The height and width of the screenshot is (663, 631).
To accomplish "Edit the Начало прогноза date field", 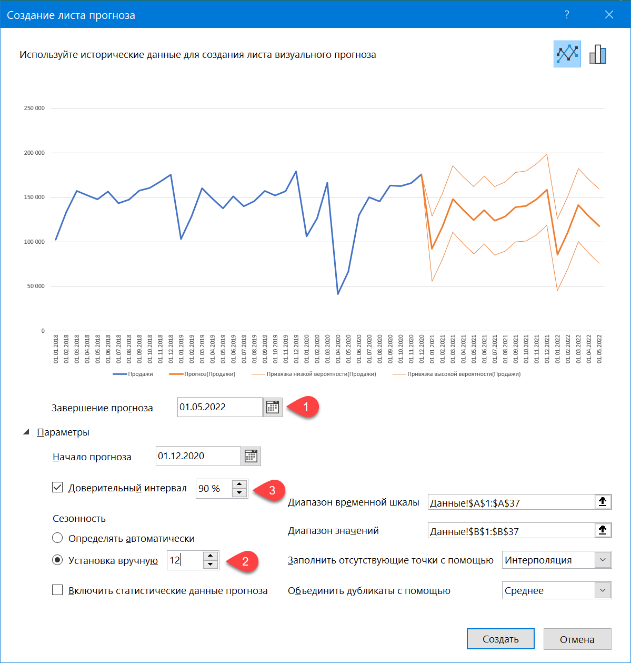I will pyautogui.click(x=199, y=456).
